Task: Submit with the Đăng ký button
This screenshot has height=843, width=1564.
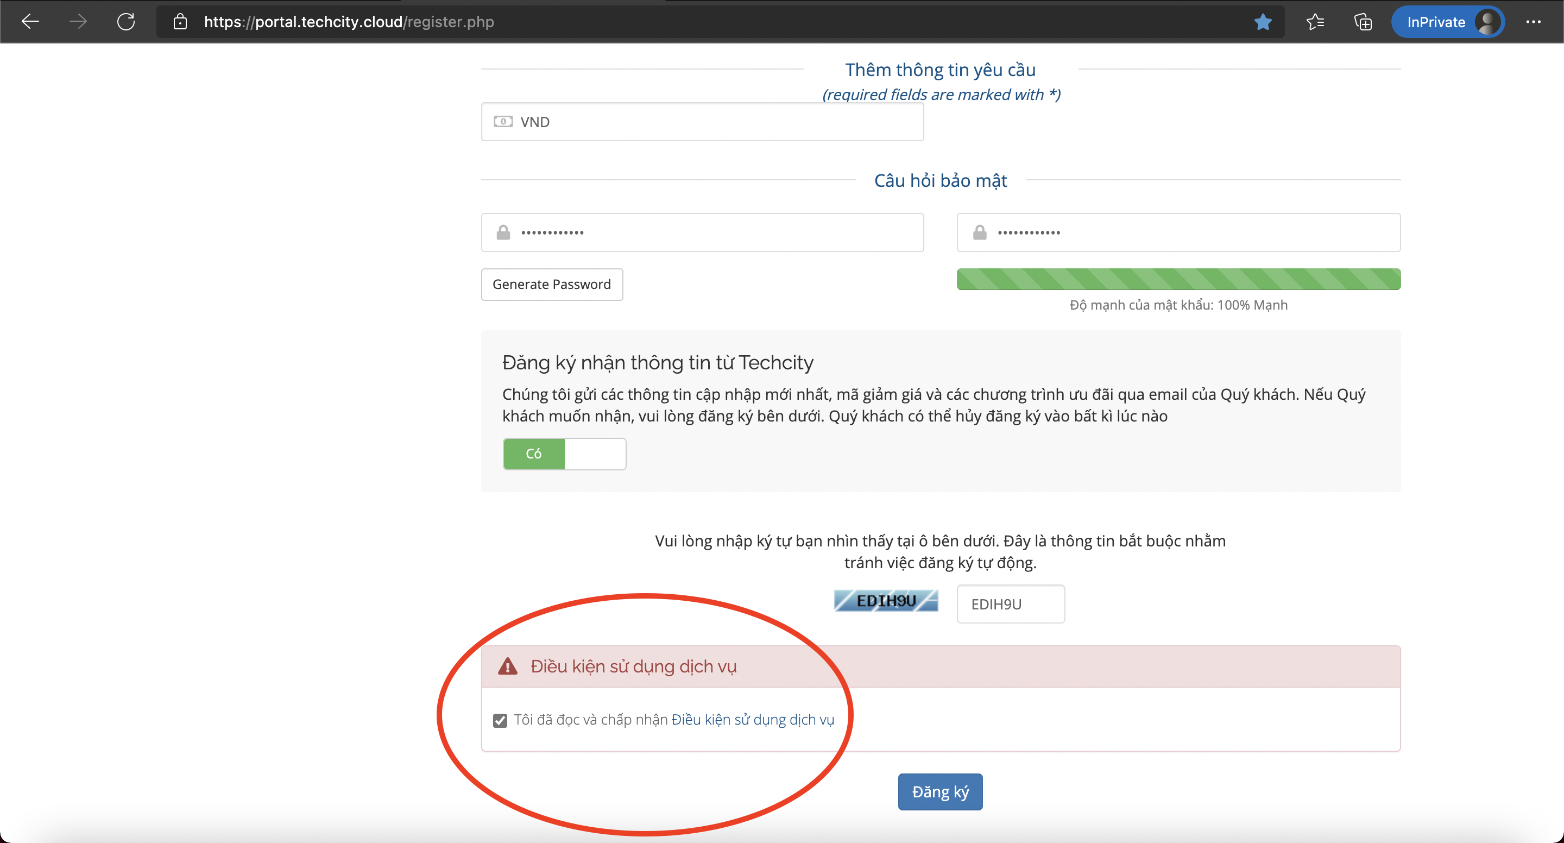Action: (941, 791)
